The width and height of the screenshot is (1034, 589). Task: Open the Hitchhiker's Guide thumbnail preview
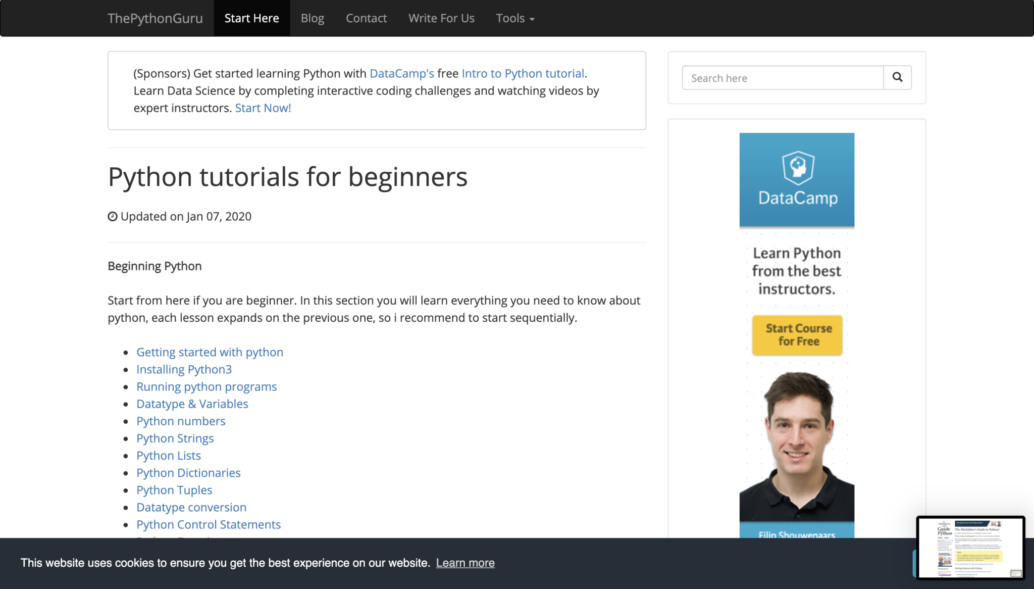pyautogui.click(x=970, y=548)
